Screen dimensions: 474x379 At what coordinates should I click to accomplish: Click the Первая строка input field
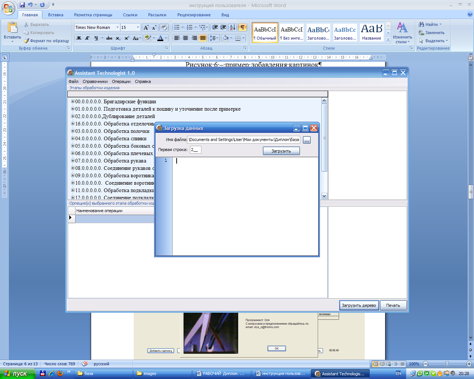[x=196, y=150]
